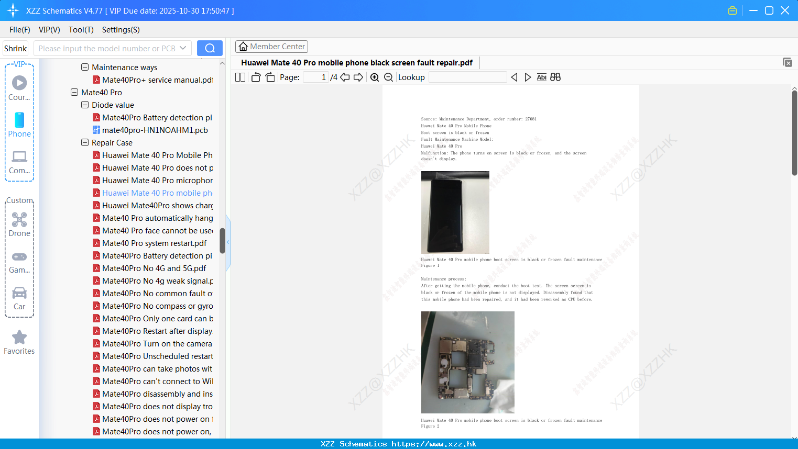Open the File(F) menu
This screenshot has width=798, height=449.
pos(20,29)
